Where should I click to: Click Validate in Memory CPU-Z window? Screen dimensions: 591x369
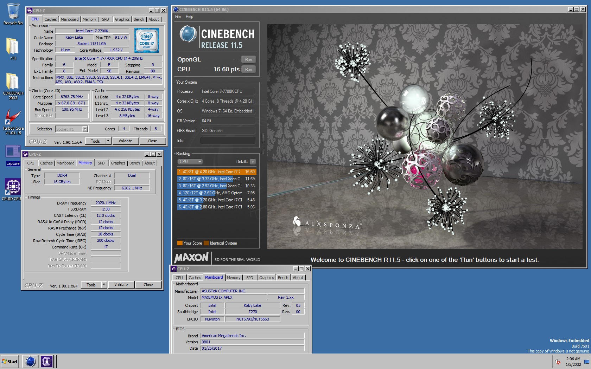coord(121,285)
